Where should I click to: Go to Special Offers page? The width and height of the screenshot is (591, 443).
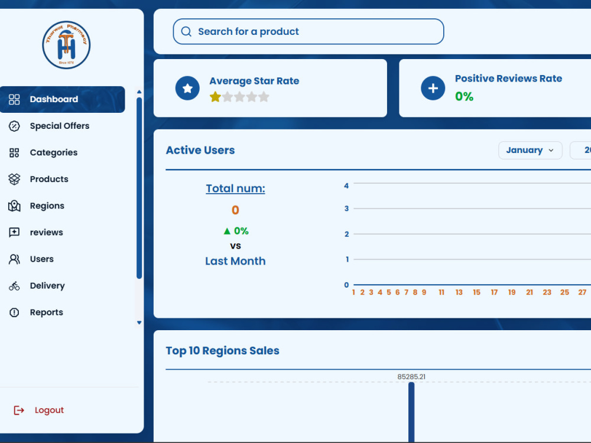click(x=60, y=126)
